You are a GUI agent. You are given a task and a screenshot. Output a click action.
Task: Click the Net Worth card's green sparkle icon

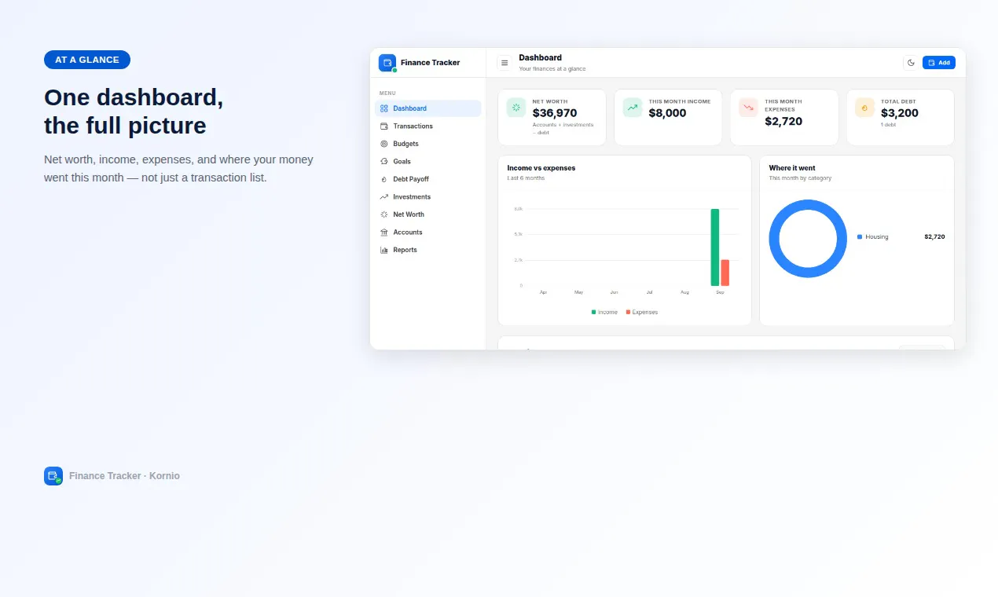click(x=516, y=108)
